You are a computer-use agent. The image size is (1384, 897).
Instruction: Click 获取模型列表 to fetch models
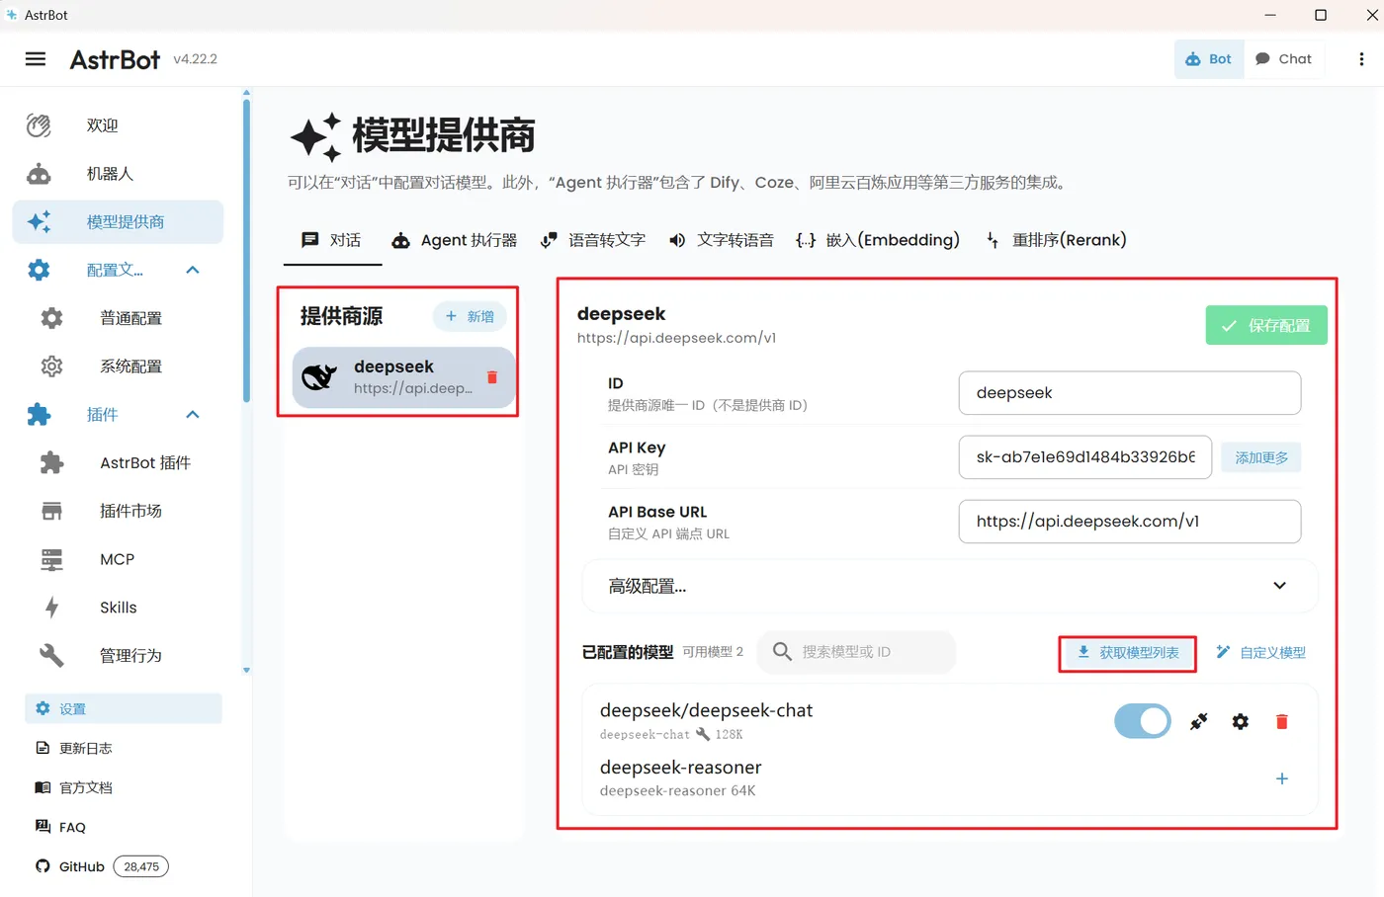[x=1128, y=653]
